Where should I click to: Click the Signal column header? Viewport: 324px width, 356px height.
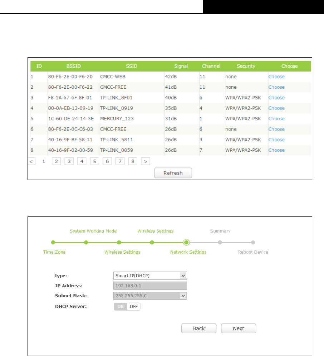(x=181, y=66)
